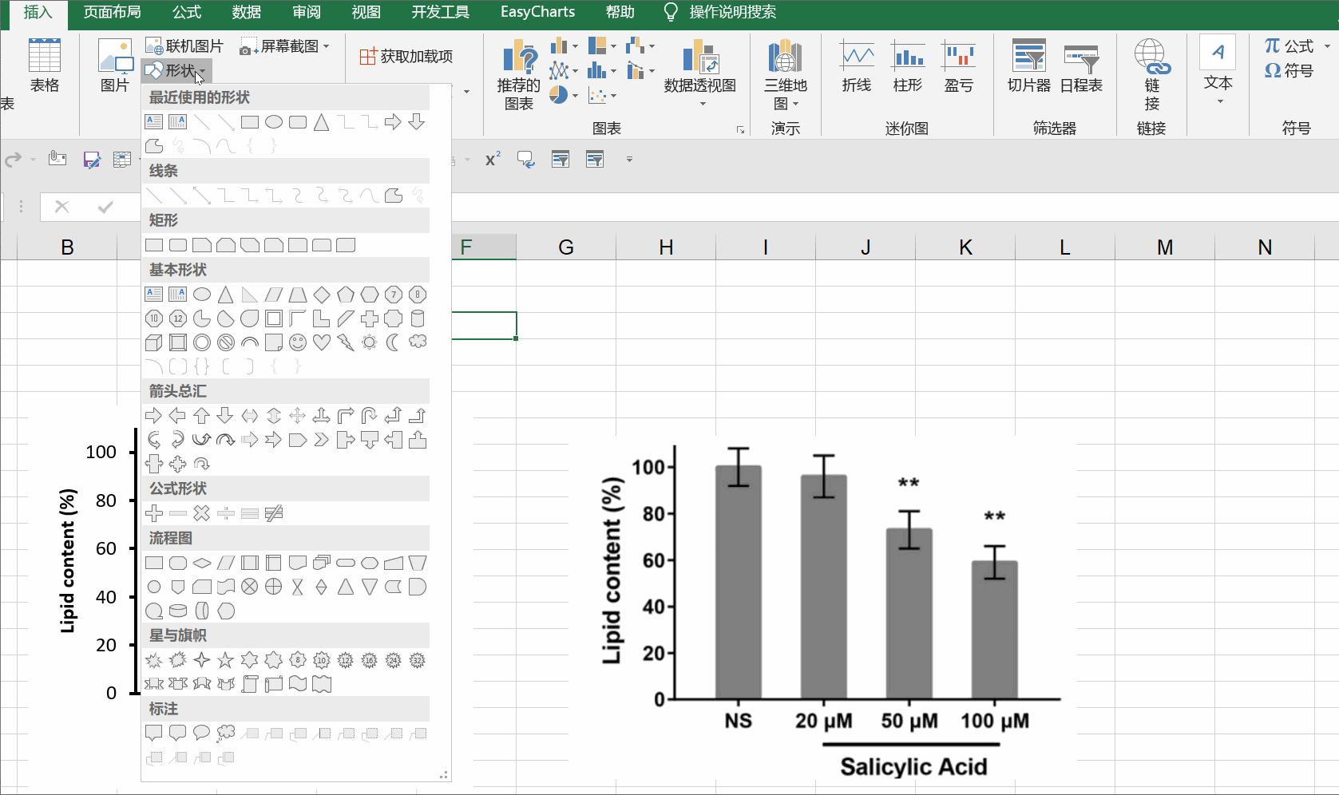Image resolution: width=1339 pixels, height=795 pixels.
Task: Choose the cloud shape in basic shapes
Action: [x=418, y=342]
